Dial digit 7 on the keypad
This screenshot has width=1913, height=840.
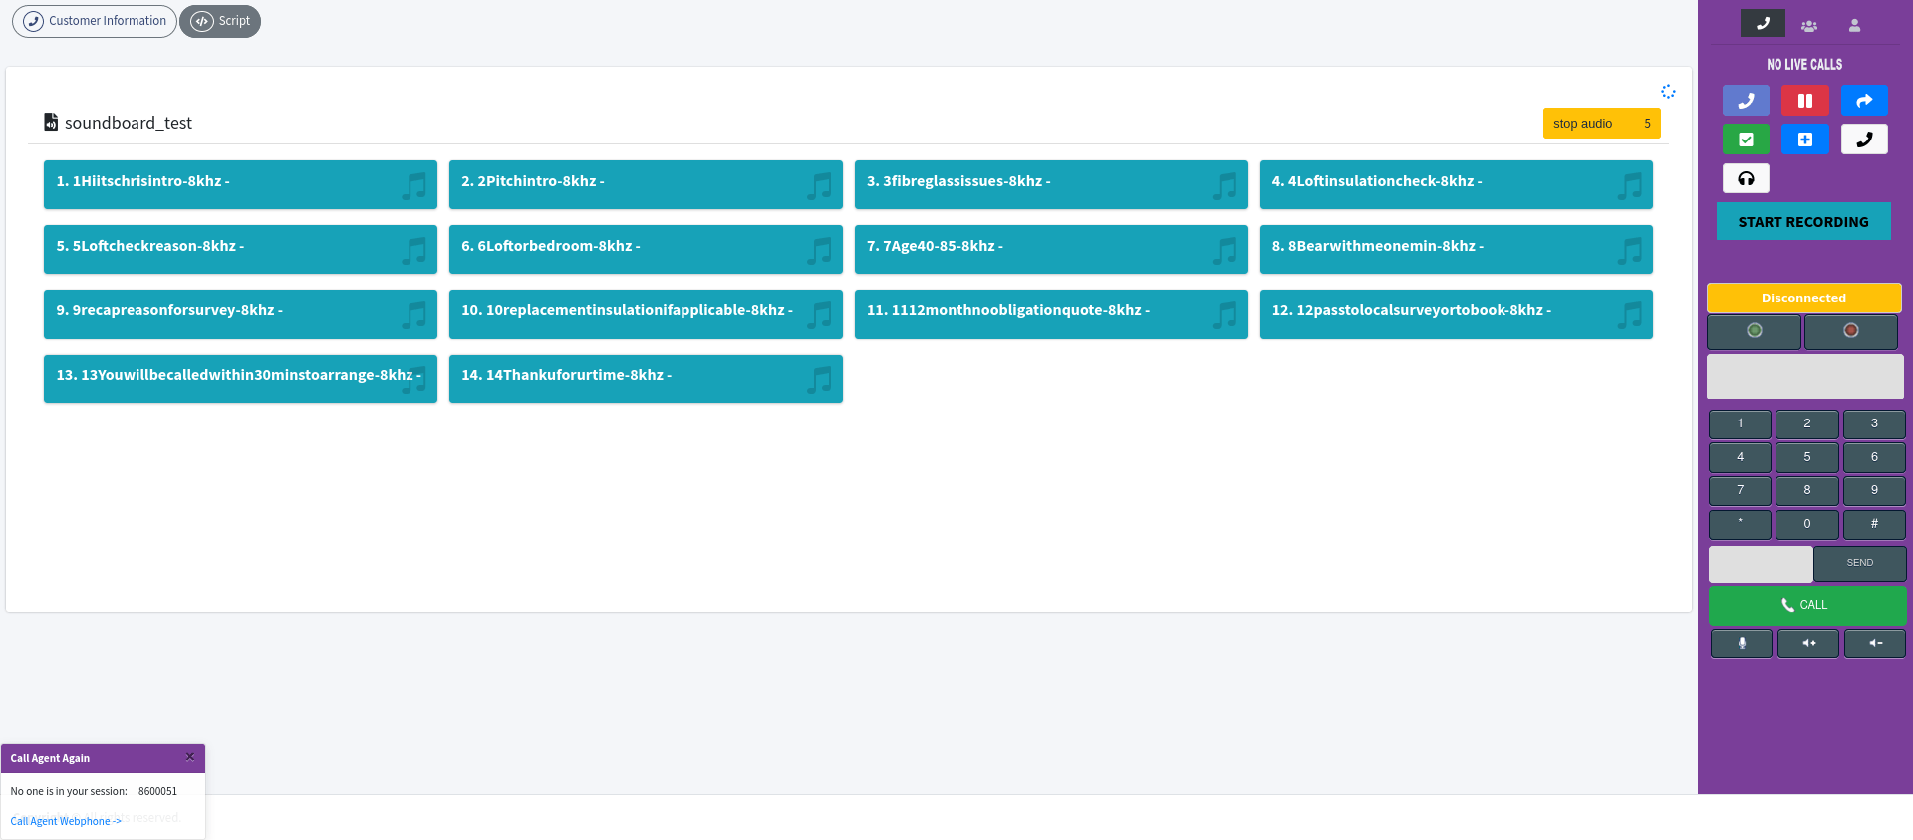(1740, 491)
